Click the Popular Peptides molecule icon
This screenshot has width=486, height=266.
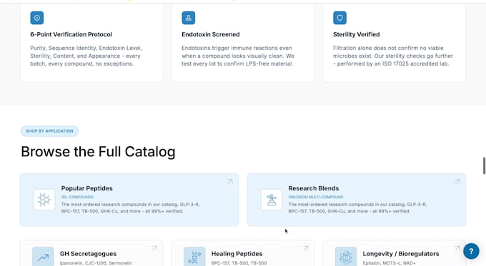(44, 200)
